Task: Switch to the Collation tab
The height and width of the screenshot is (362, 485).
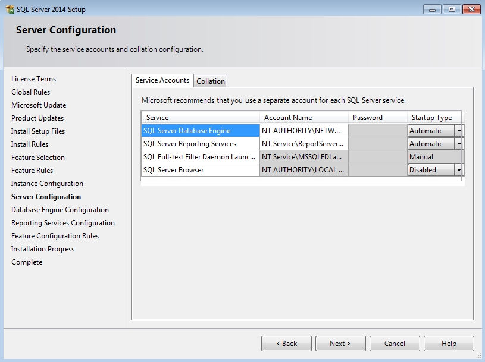Action: [211, 81]
